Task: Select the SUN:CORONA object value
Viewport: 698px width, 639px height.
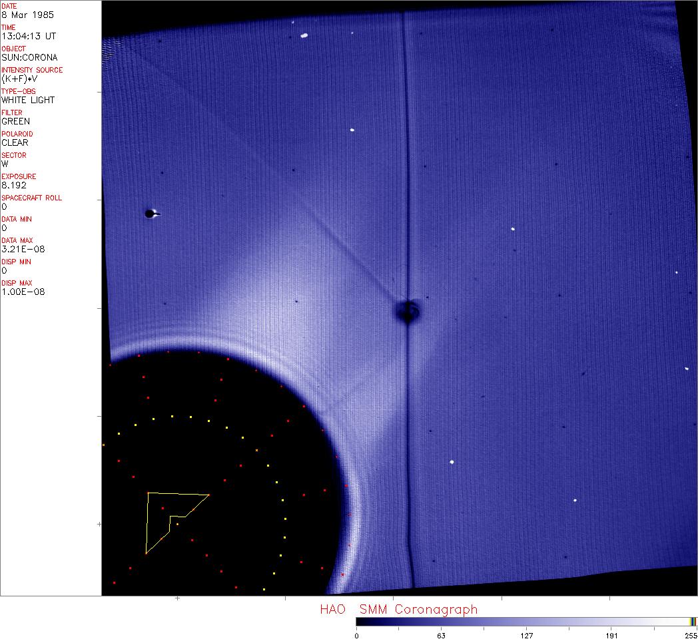Action: pos(29,57)
